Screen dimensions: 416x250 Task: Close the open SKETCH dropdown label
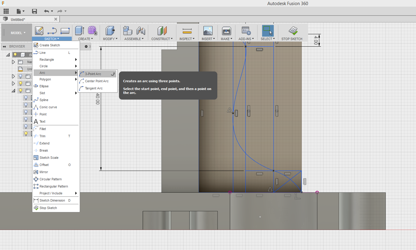(52, 39)
